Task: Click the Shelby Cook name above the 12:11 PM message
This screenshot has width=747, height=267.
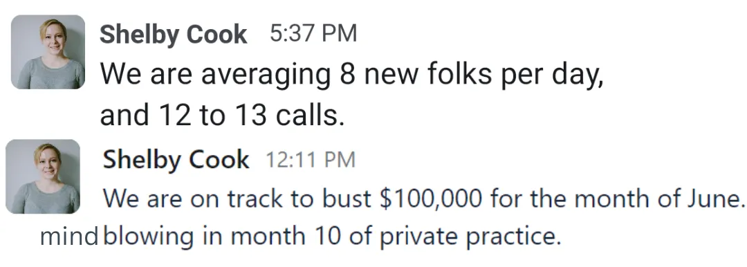Action: 176,159
